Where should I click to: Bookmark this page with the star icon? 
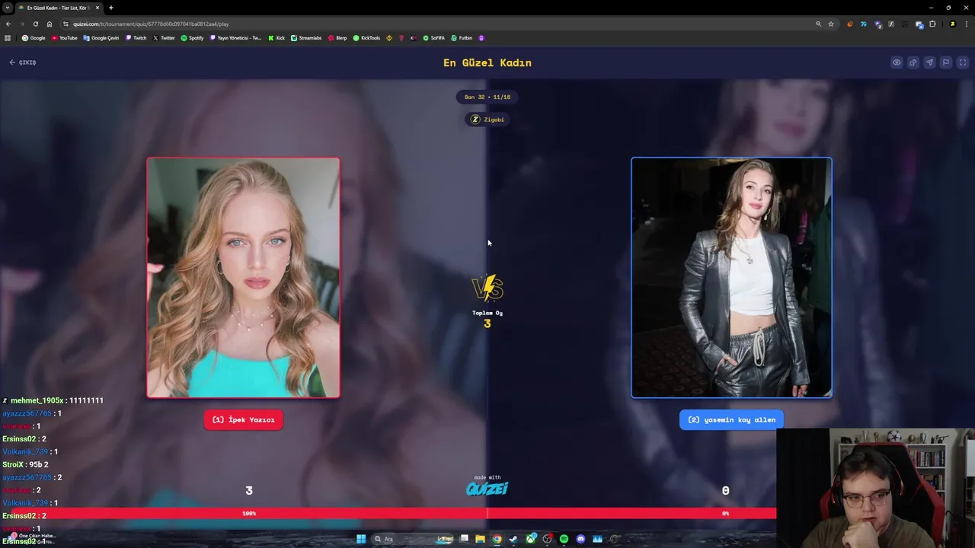click(x=831, y=24)
